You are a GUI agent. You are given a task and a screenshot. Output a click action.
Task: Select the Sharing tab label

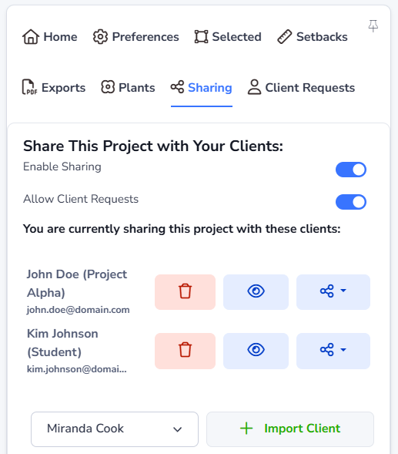tap(210, 87)
